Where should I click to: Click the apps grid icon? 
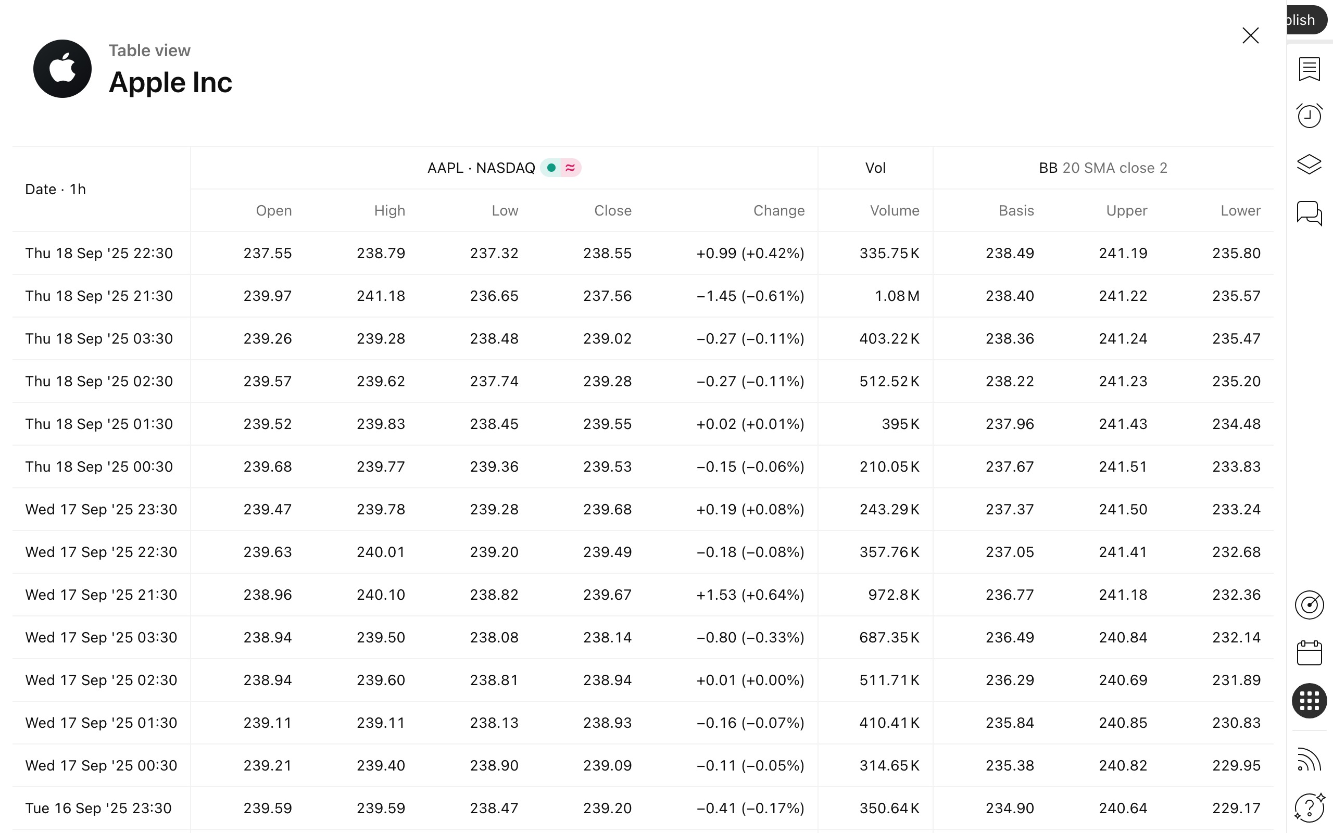pyautogui.click(x=1309, y=701)
